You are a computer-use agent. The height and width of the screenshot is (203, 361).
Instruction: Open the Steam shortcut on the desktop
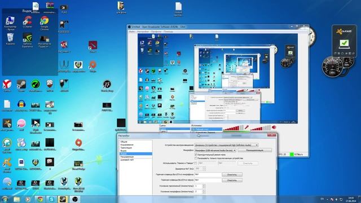tap(21, 86)
